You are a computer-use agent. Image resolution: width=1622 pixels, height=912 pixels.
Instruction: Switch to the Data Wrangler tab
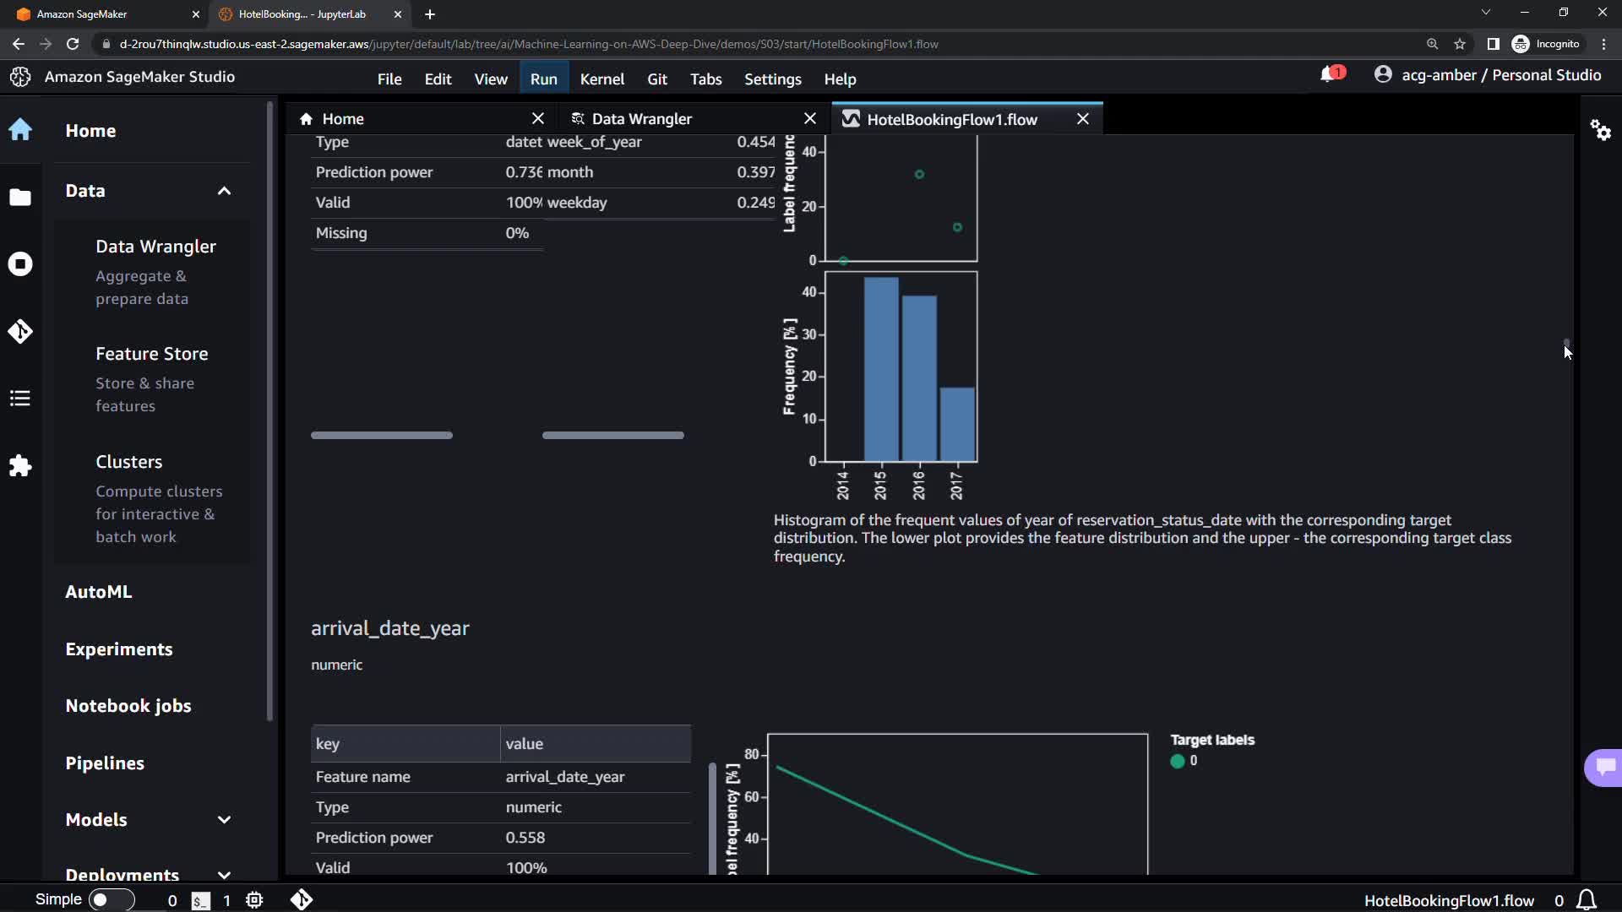tap(641, 119)
